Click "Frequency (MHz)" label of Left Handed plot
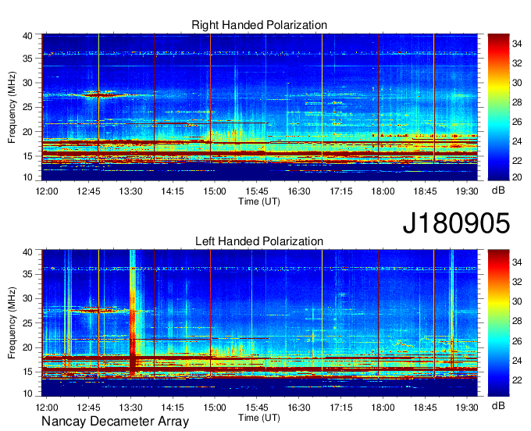 [12, 323]
